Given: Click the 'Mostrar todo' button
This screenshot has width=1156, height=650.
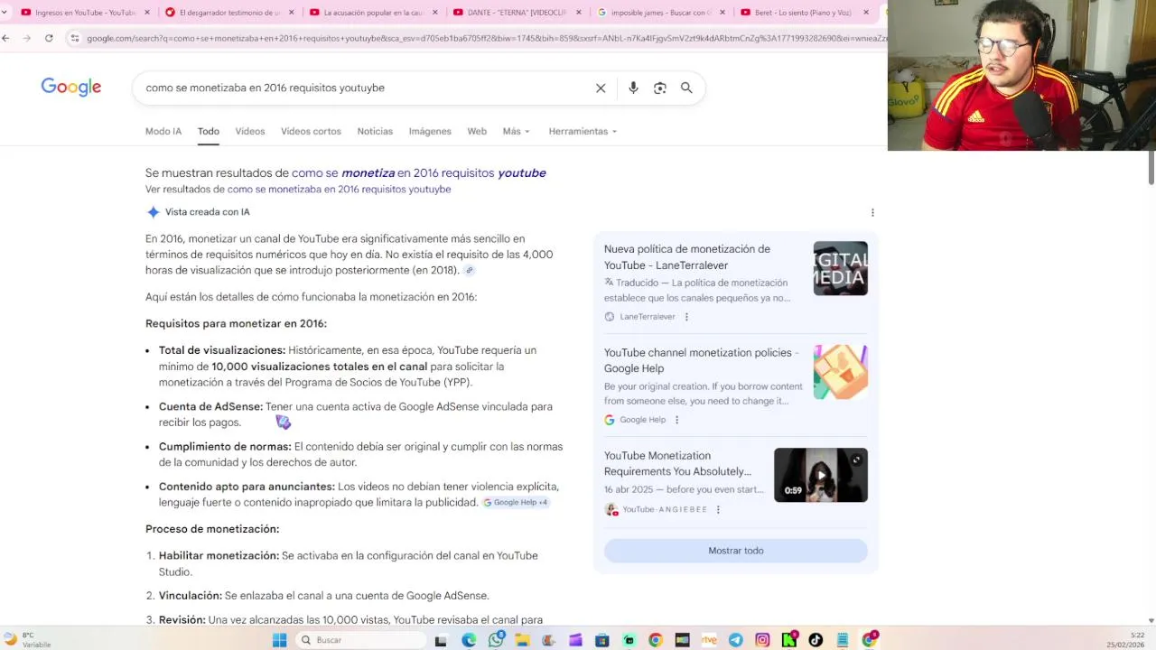Looking at the screenshot, I should point(736,551).
